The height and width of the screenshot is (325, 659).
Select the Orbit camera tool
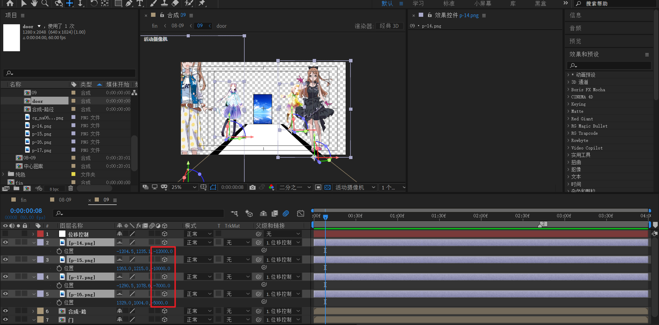tap(59, 3)
